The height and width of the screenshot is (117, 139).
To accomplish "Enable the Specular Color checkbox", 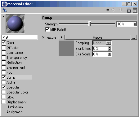I will 4,92.
